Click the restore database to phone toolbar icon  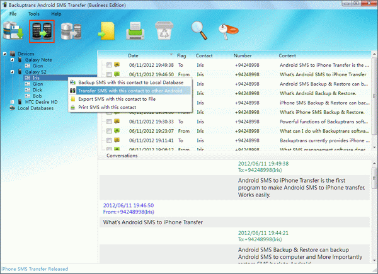(71, 31)
